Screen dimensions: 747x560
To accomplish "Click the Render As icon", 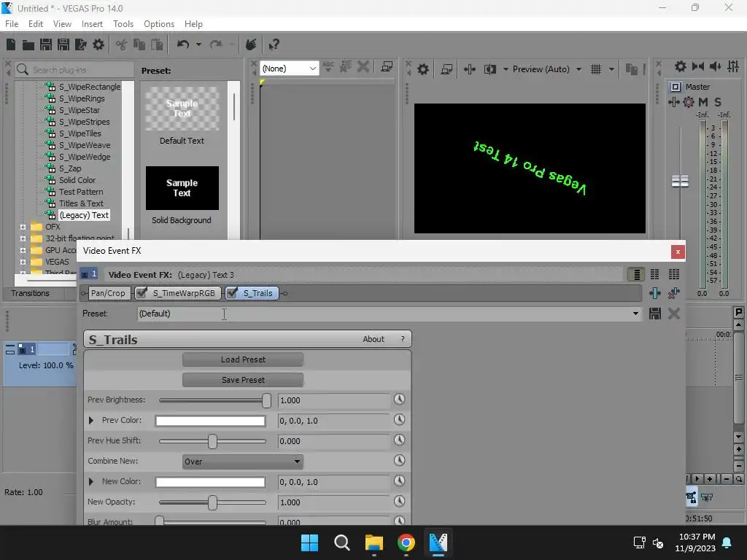I will coord(81,44).
